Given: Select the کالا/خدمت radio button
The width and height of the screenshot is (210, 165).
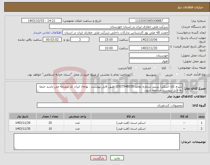Looking at the screenshot, I should pyautogui.click(x=136, y=68).
